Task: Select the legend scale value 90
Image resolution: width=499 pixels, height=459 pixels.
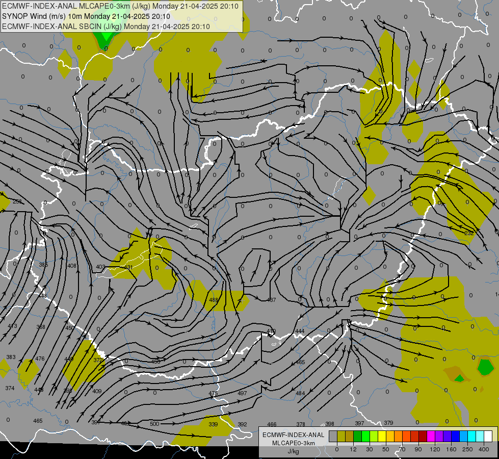Action: pyautogui.click(x=418, y=449)
